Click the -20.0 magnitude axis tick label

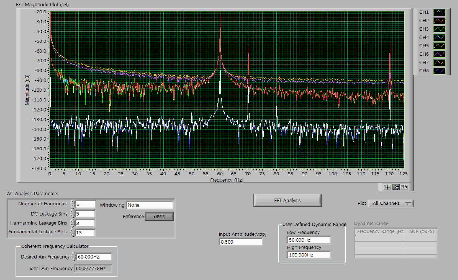(40, 12)
